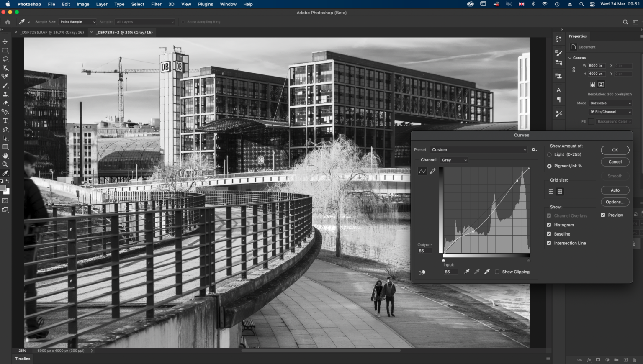Select the Light (0-255) radio option
643x364 pixels.
pos(549,154)
